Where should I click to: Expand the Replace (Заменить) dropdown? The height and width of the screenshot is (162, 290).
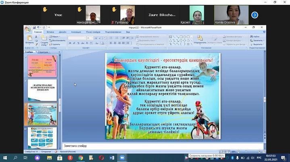[x=263, y=41]
